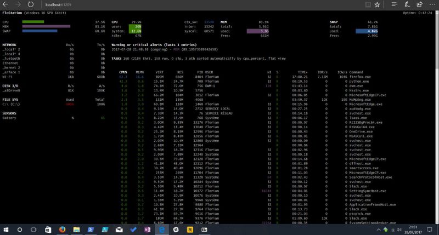The height and width of the screenshot is (235, 439).
Task: Click the NETWORK section heading
Action: (9, 45)
